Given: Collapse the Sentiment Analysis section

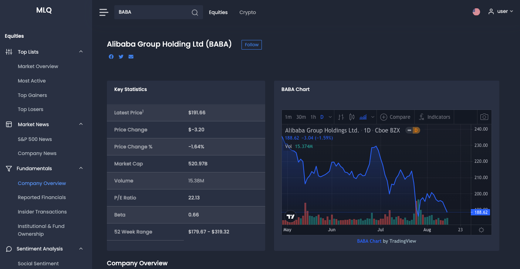Looking at the screenshot, I should (81, 249).
